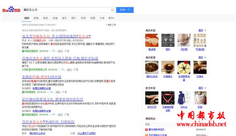The height and width of the screenshot is (136, 236).
Task: Open result 怎样治痛经,重庆妇科在线
Action: (41, 77)
